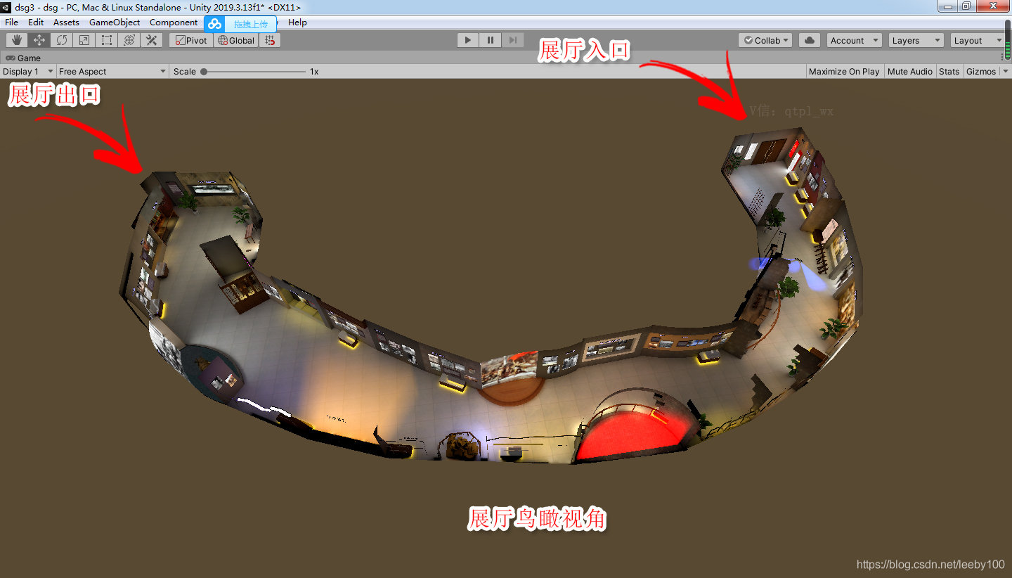Select the Rect Transform tool
Image resolution: width=1012 pixels, height=578 pixels.
pos(106,40)
